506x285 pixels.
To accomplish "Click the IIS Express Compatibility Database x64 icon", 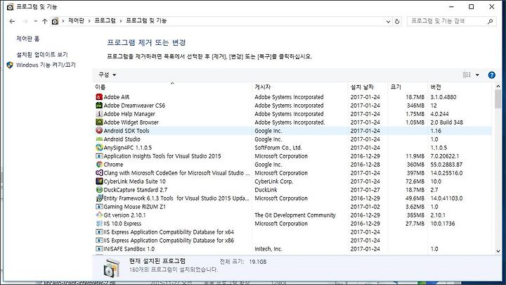I will coord(99,232).
